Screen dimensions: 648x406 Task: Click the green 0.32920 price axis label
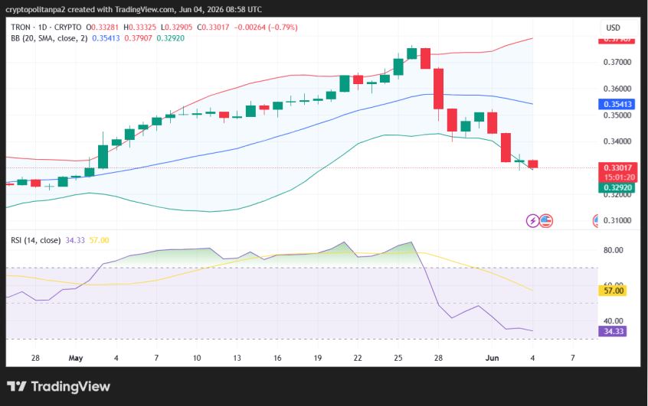(x=617, y=188)
